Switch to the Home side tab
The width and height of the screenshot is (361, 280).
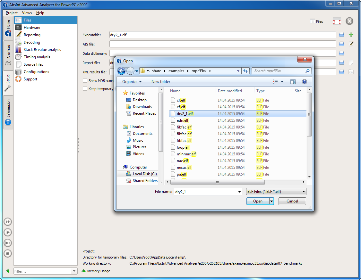8,28
